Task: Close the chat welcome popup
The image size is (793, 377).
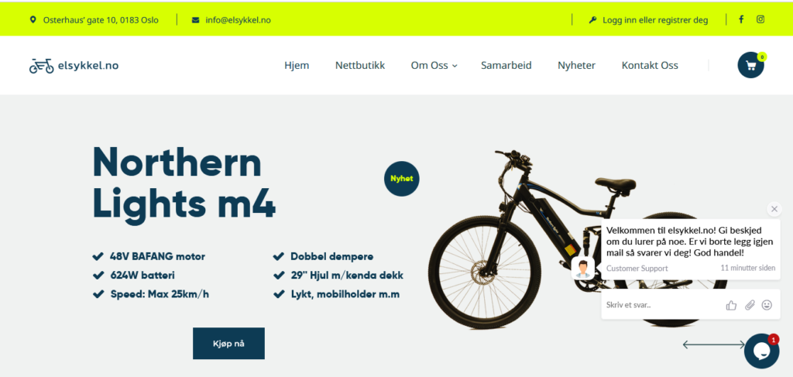Action: [774, 209]
